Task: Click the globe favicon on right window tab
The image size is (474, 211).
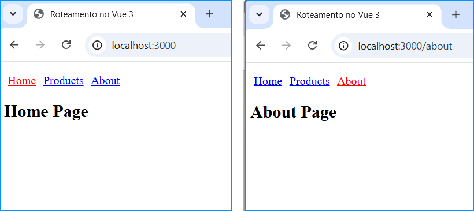Action: click(x=285, y=14)
